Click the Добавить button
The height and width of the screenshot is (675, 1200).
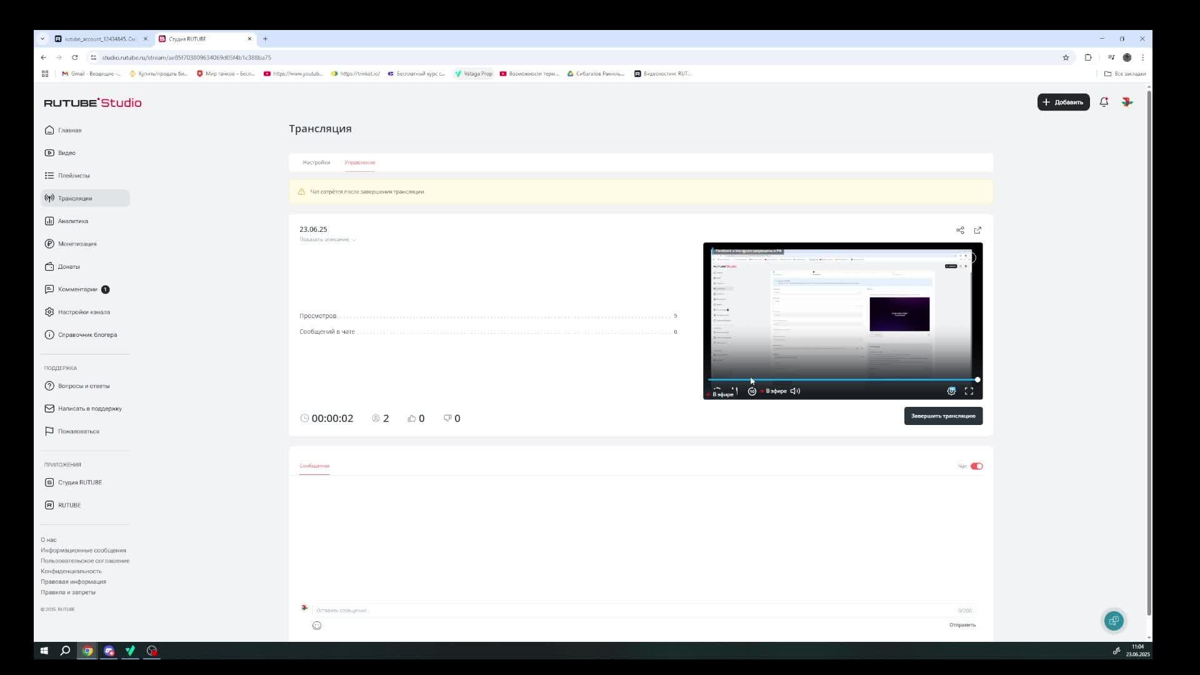click(x=1063, y=102)
